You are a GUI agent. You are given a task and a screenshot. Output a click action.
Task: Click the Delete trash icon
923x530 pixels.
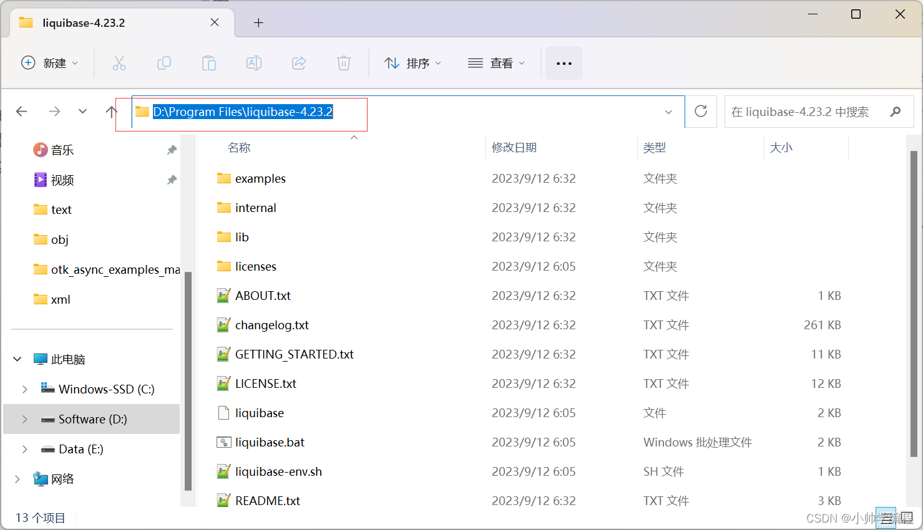tap(344, 63)
